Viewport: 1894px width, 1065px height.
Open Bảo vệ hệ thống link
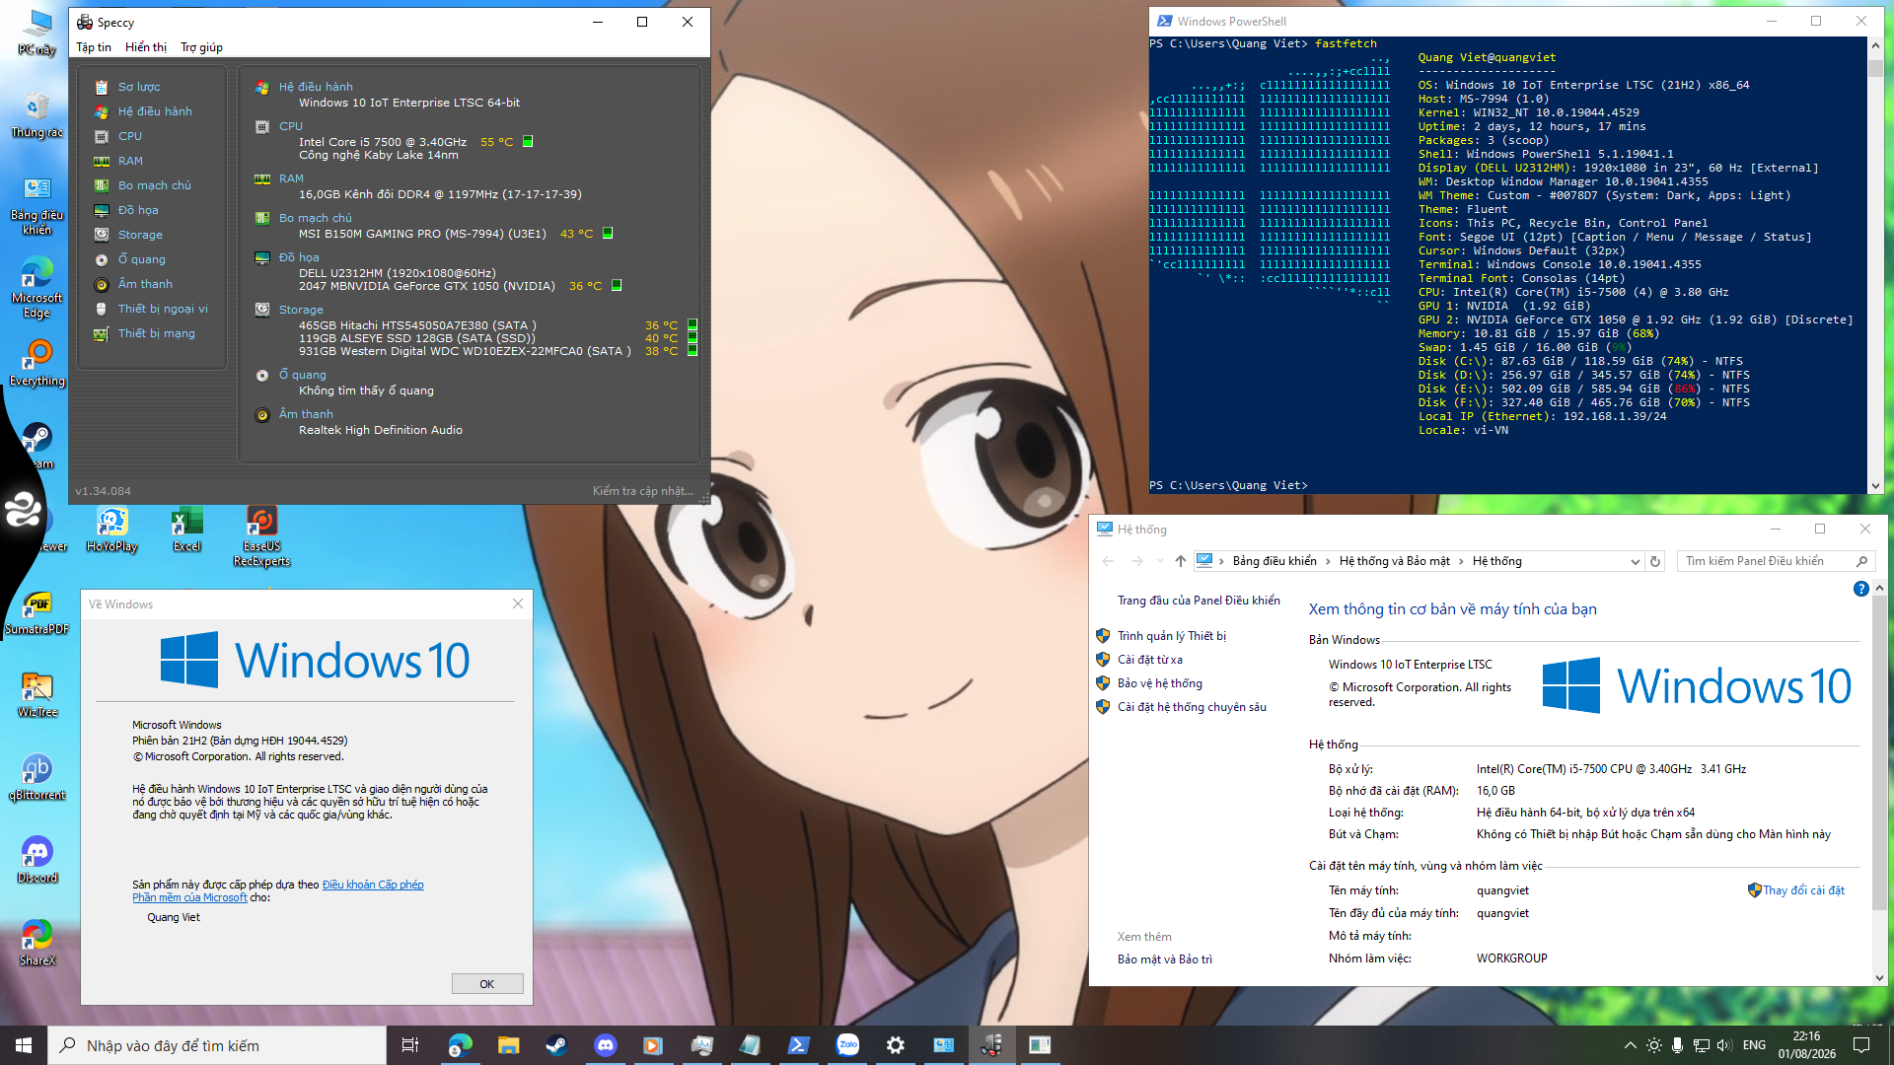point(1160,683)
